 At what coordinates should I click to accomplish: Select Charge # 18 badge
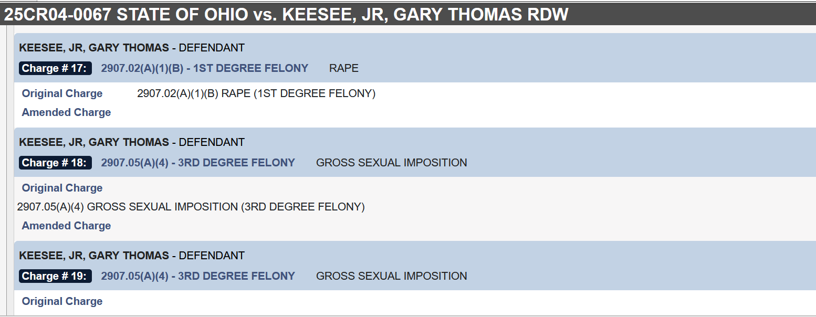pyautogui.click(x=56, y=163)
